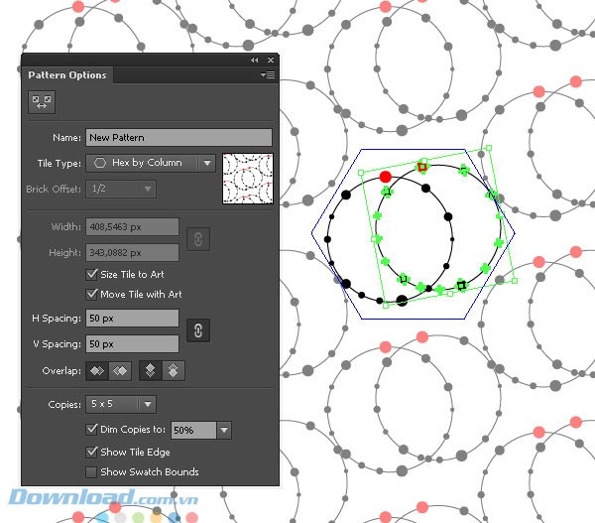Disable the Dim Copies to checkbox

(92, 430)
